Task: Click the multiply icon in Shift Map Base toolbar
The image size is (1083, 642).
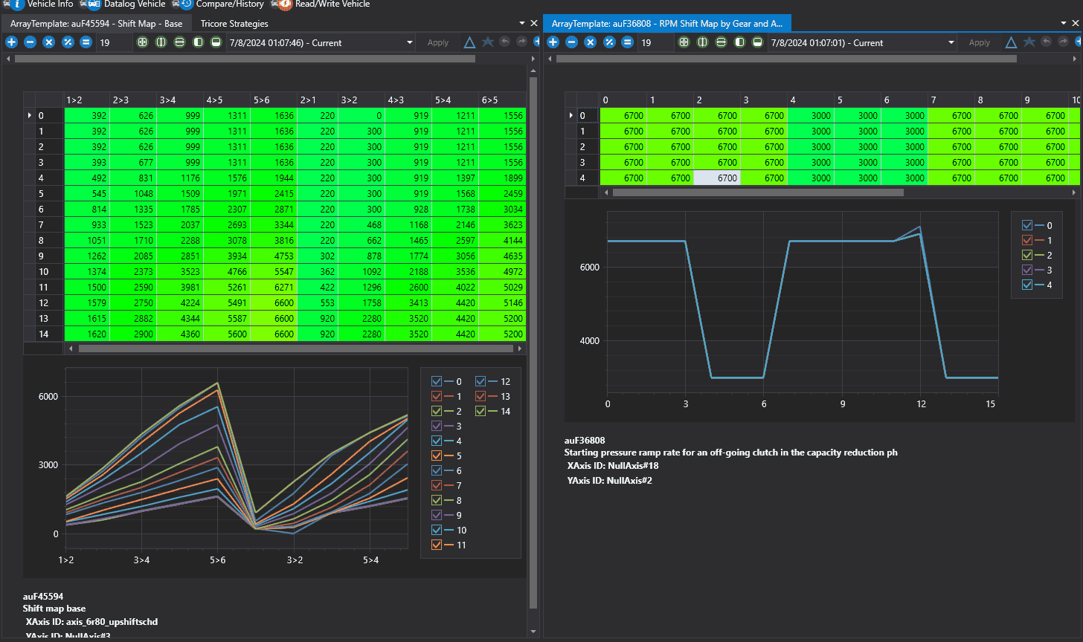Action: (48, 42)
